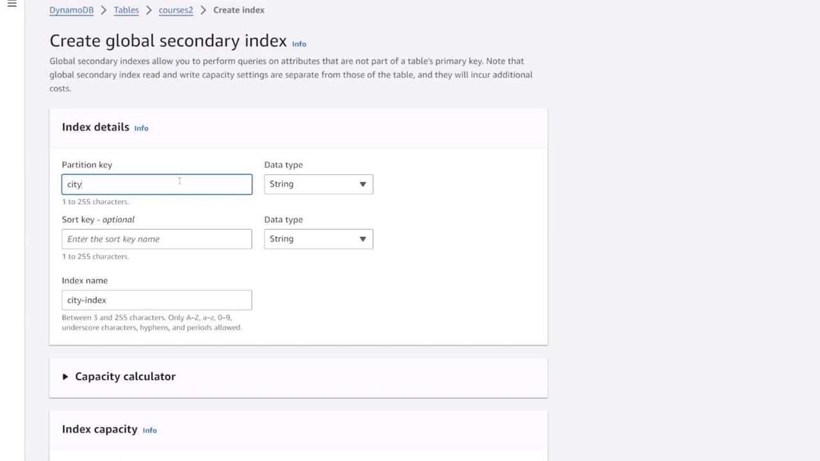The width and height of the screenshot is (820, 461).
Task: Click Info next to Create global secondary index
Action: click(x=299, y=44)
